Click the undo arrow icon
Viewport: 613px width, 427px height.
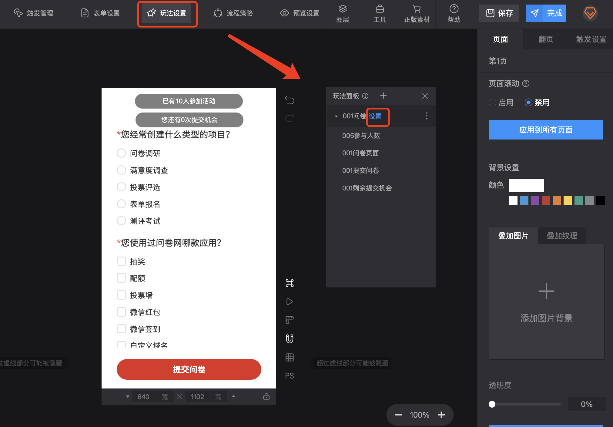(x=290, y=100)
